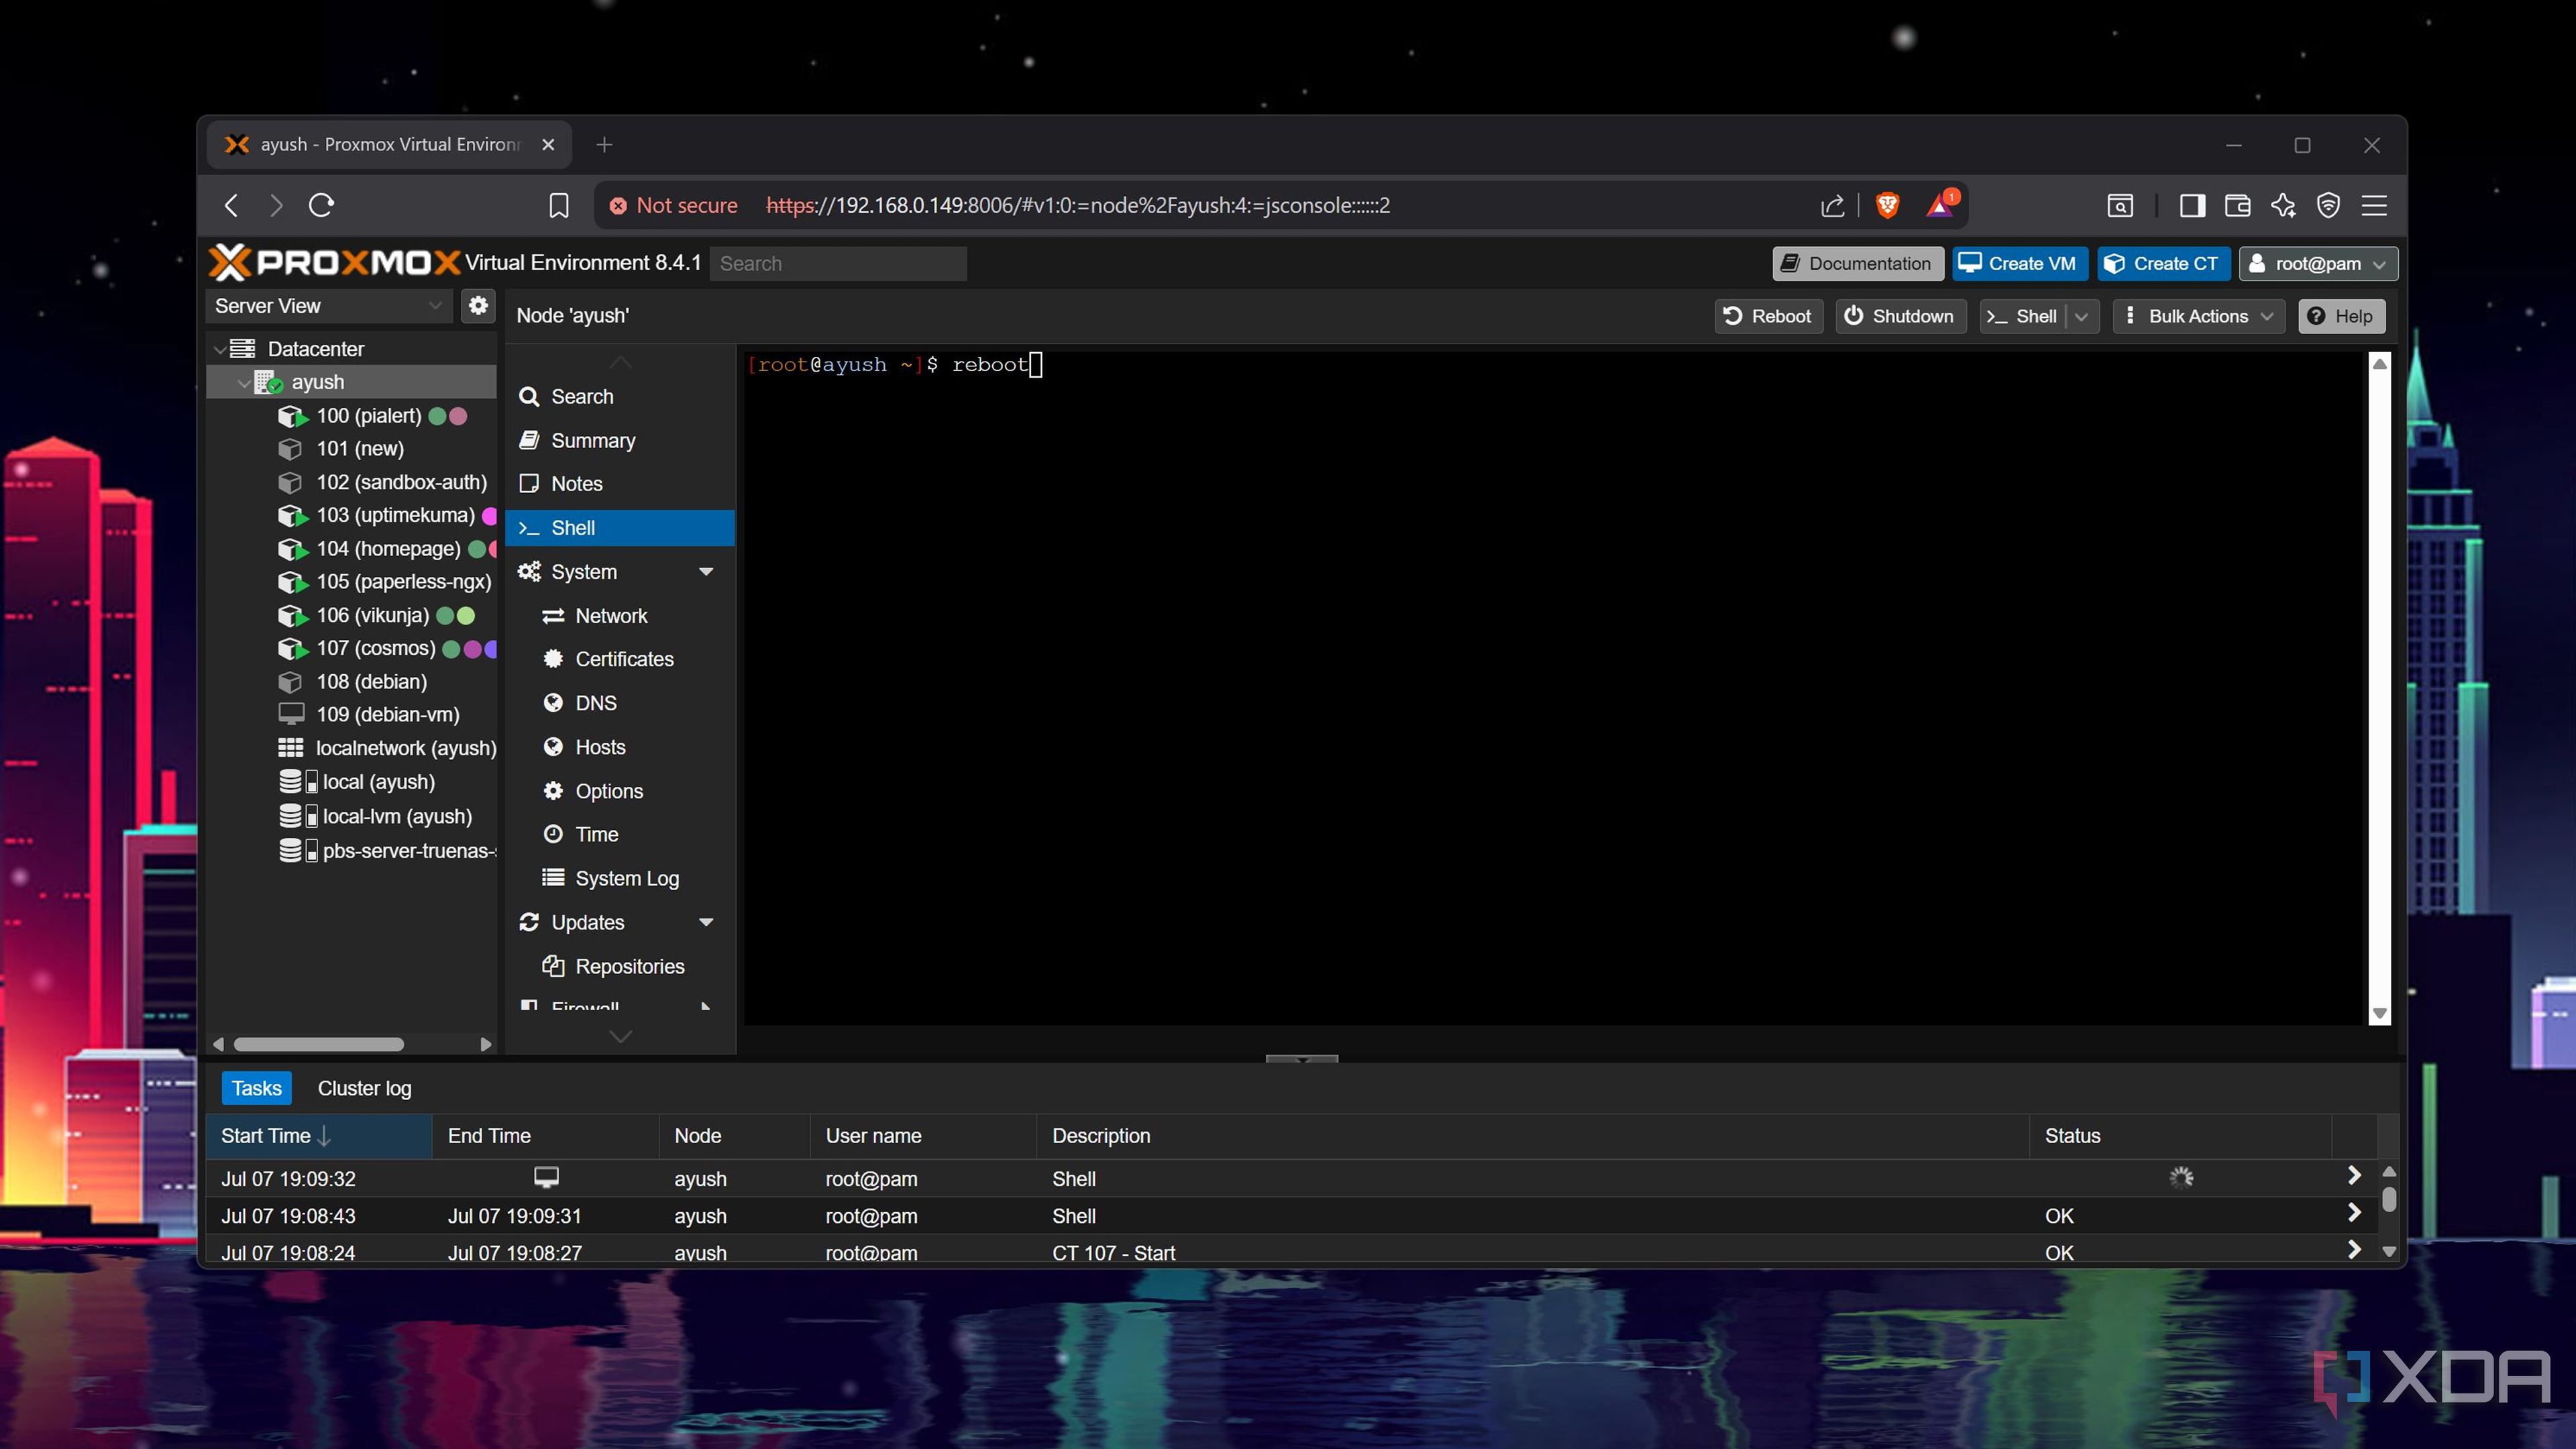Click the Share page icon in address bar
2576x1449 pixels.
click(1832, 205)
